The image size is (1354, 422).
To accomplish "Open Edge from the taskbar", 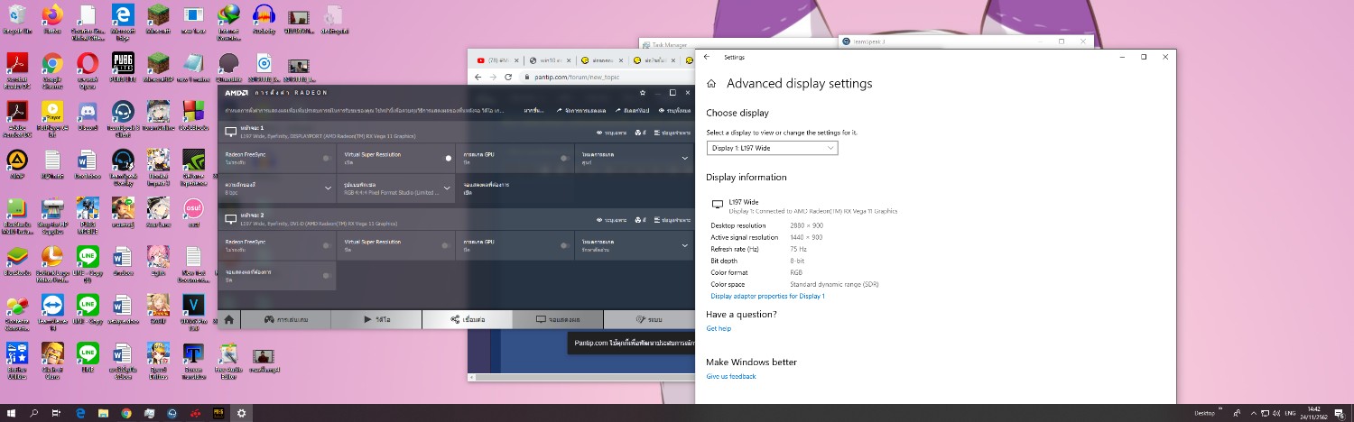I will tap(80, 413).
